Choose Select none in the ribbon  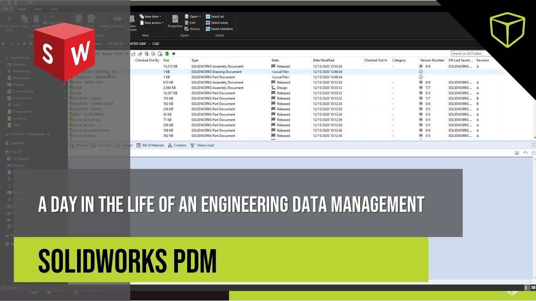[x=216, y=23]
